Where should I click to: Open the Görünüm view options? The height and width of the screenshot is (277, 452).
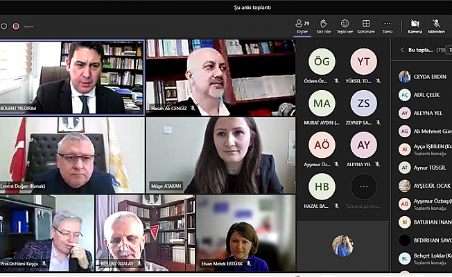coord(366,26)
